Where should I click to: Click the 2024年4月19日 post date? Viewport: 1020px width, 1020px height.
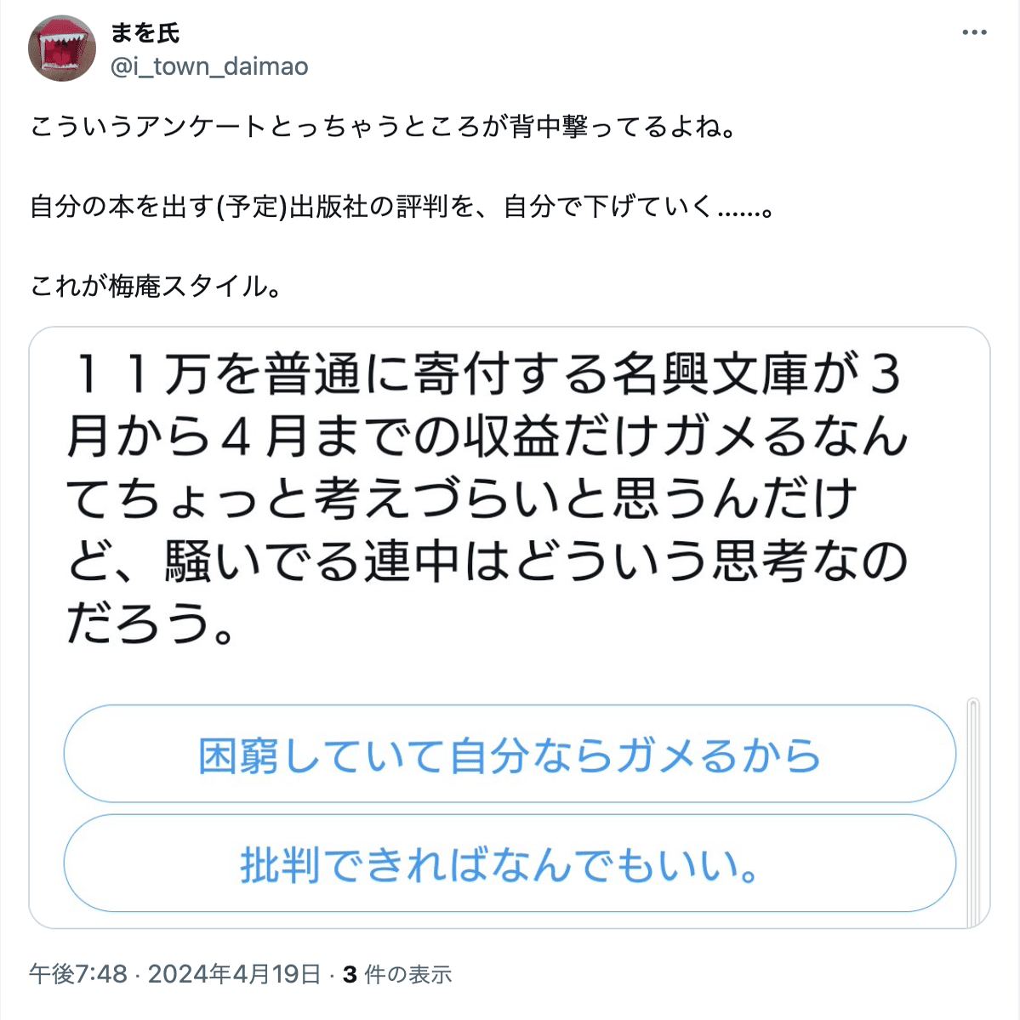tap(234, 974)
